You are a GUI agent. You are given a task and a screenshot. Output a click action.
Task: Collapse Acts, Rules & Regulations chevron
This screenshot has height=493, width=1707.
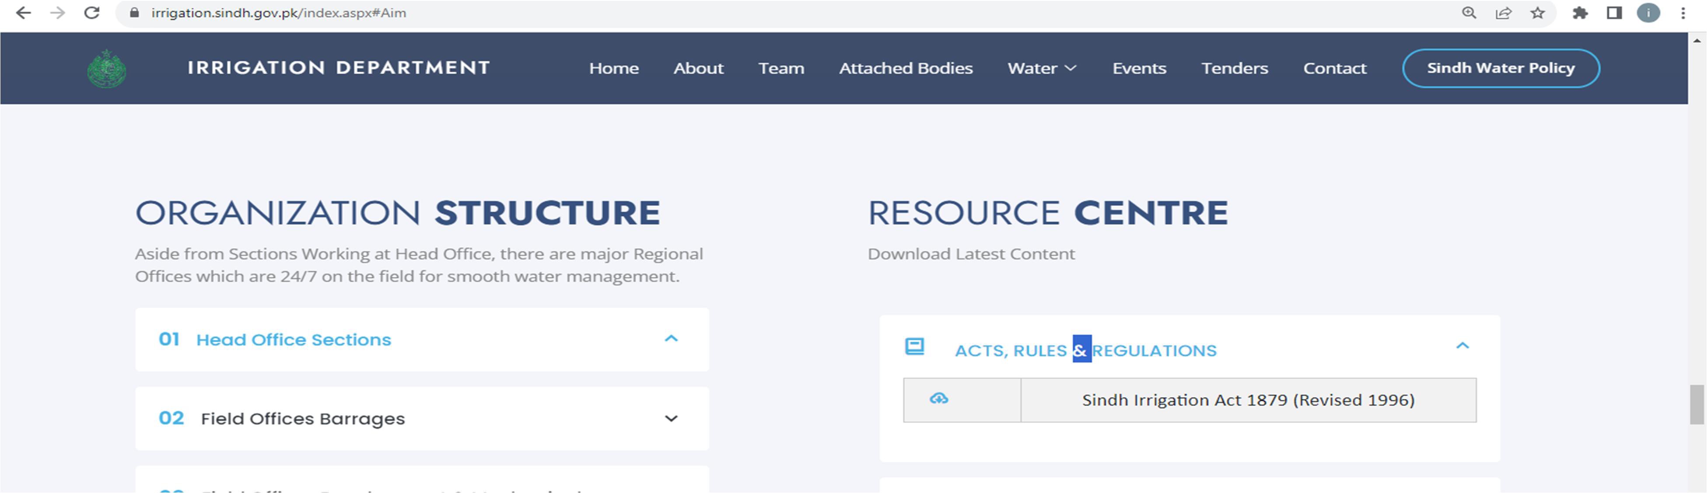1462,345
